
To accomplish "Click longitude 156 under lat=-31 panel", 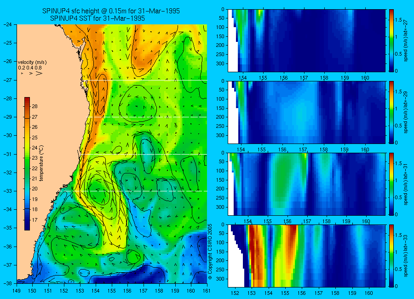I will pyautogui.click(x=287, y=221).
